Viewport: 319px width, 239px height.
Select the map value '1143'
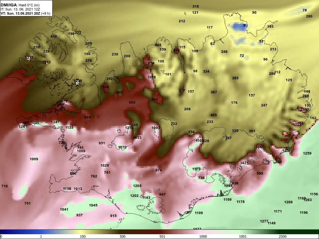click(146, 198)
